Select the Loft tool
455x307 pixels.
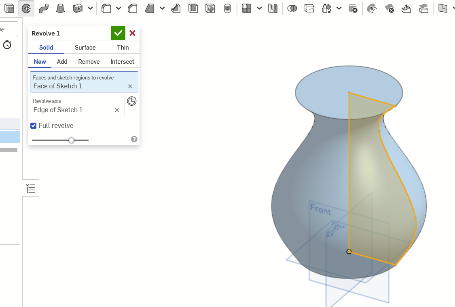[60, 8]
